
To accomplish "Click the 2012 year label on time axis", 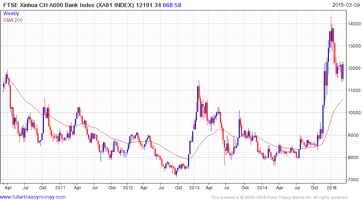I will [128, 188].
